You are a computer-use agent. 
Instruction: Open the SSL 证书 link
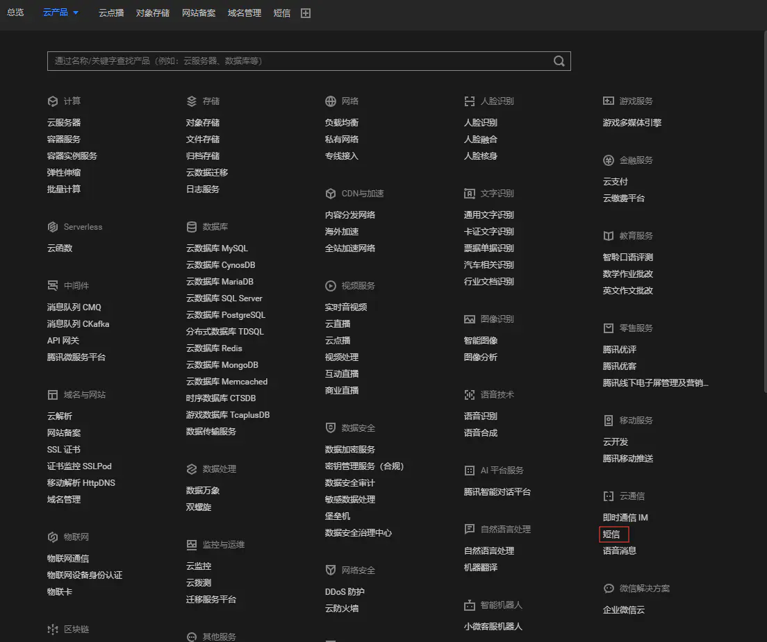point(64,450)
